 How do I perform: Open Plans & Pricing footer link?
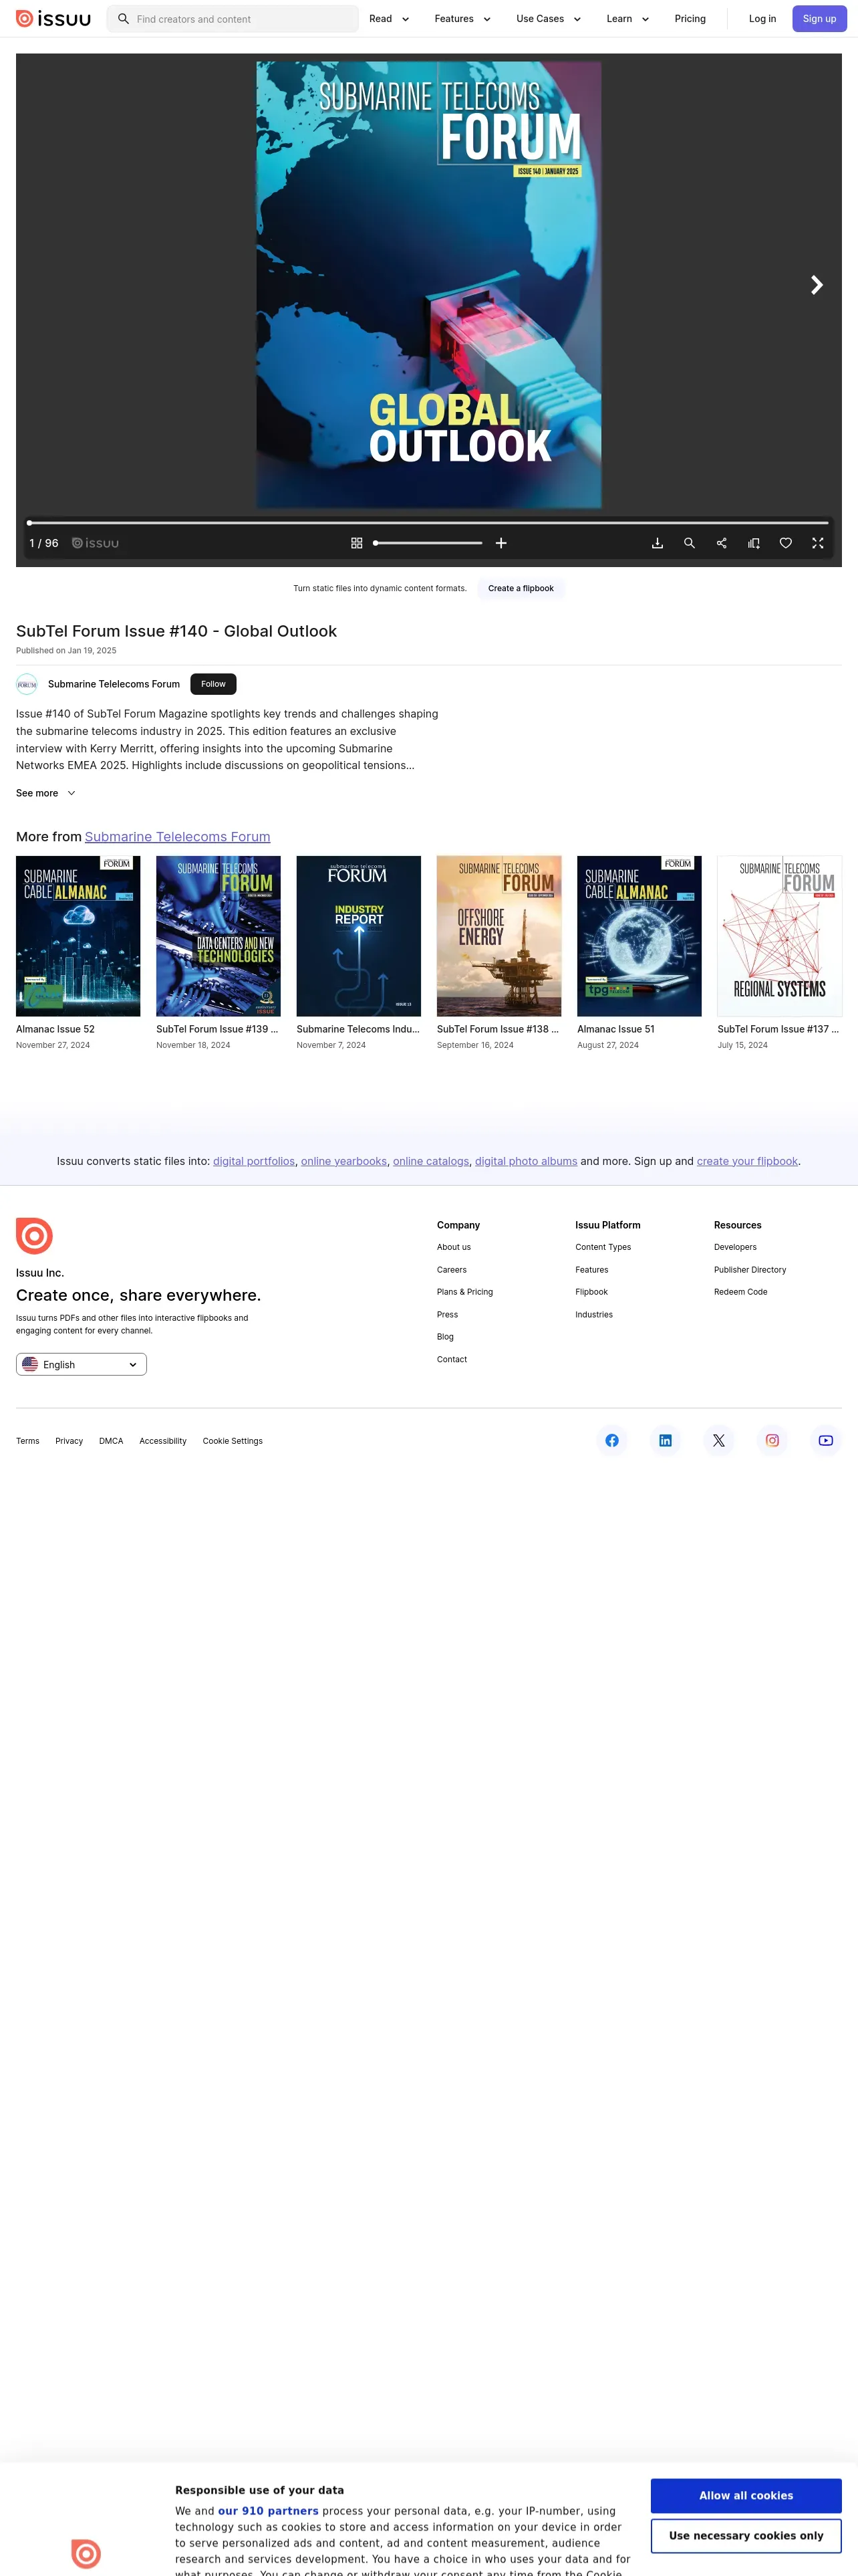(464, 1292)
